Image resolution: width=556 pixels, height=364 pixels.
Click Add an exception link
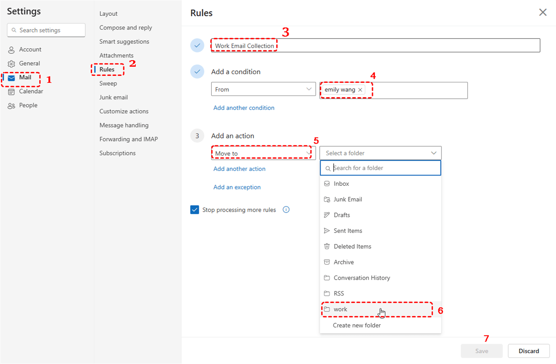pos(237,187)
